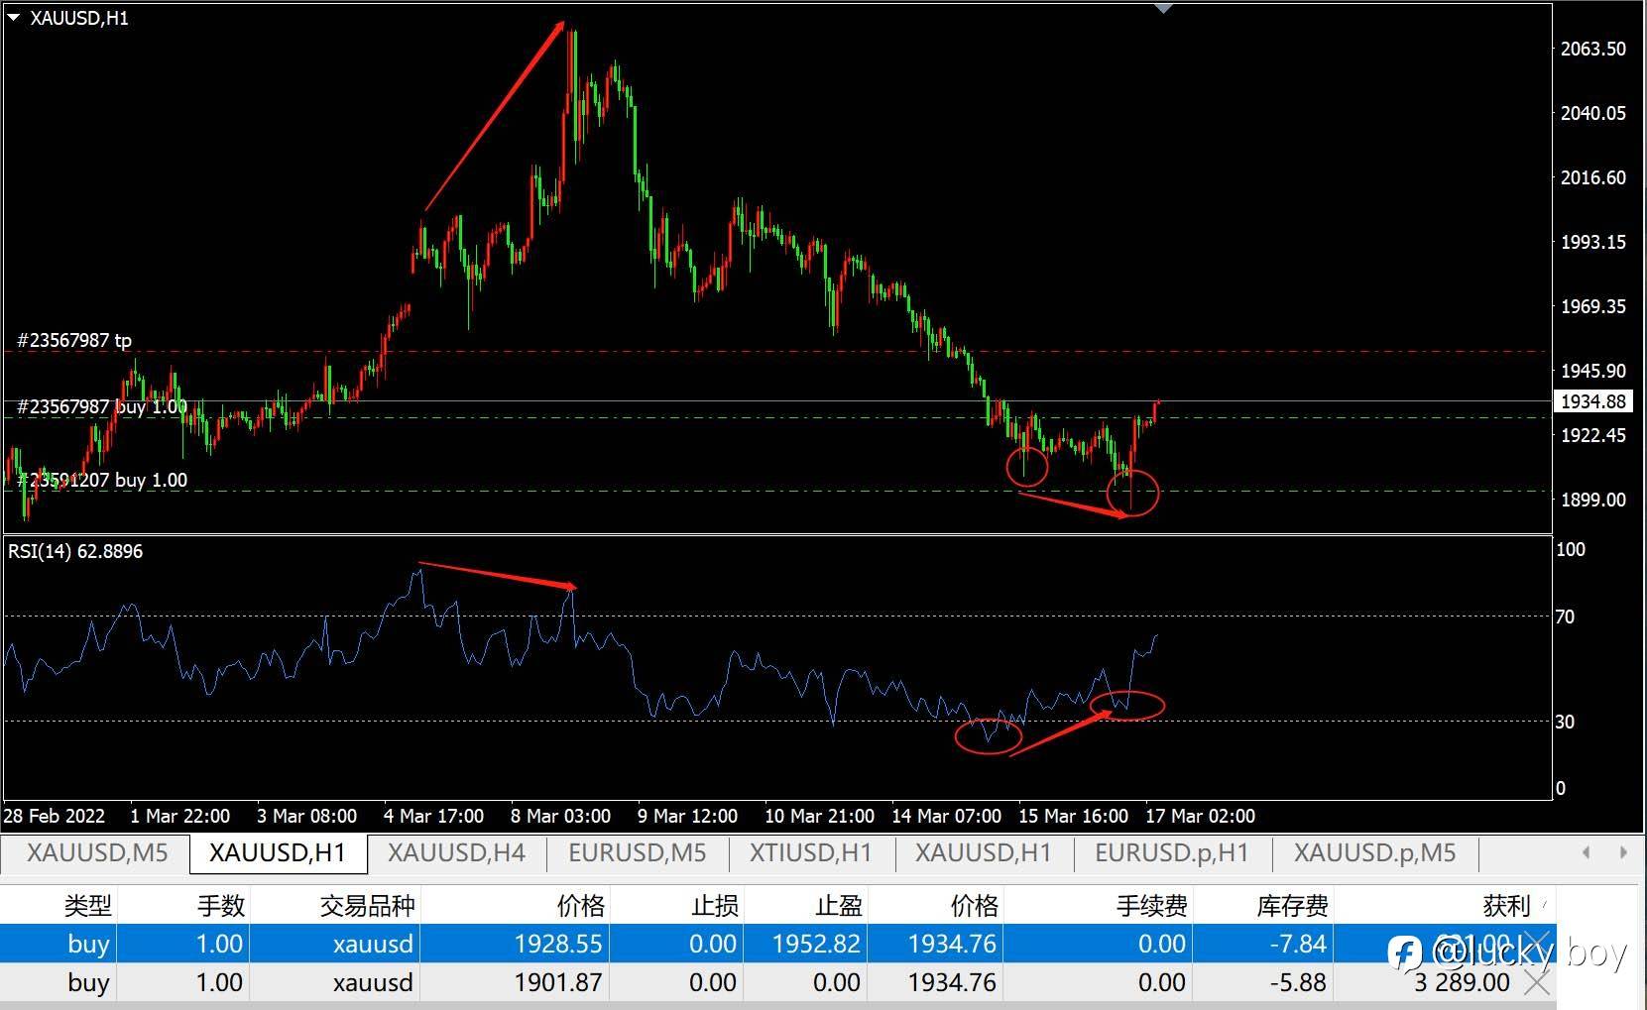Click the '#23567987 buy 1.00' order label
The width and height of the screenshot is (1647, 1010).
[x=102, y=406]
